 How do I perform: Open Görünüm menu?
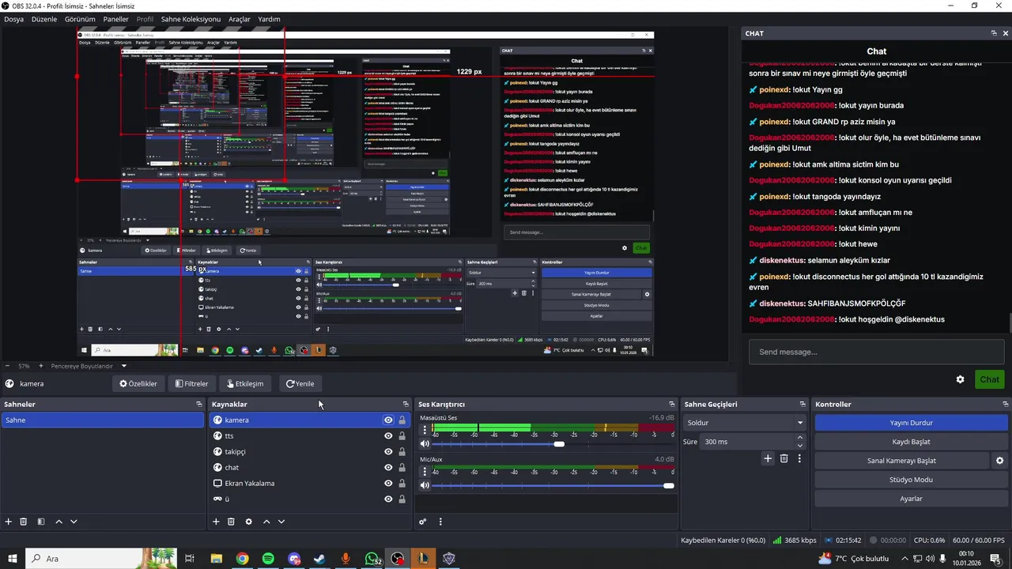click(x=80, y=19)
